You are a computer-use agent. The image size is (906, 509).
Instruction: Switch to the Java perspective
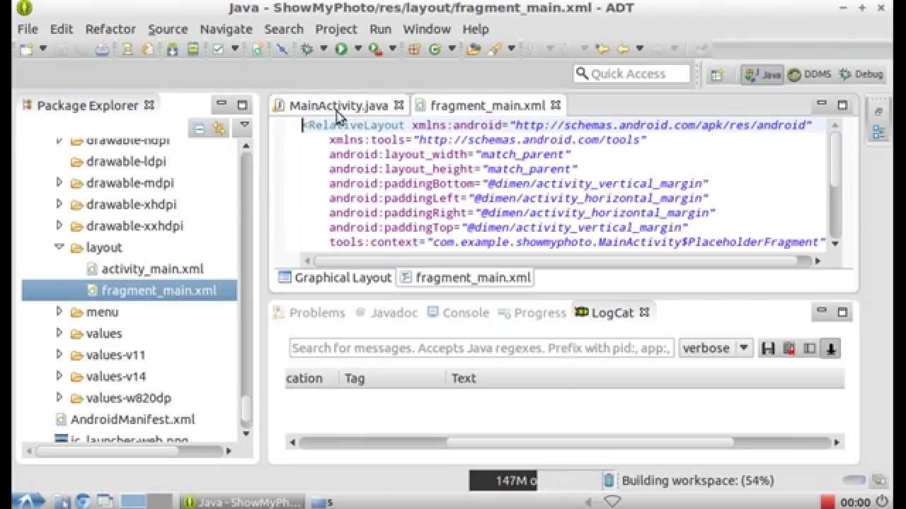(x=762, y=74)
